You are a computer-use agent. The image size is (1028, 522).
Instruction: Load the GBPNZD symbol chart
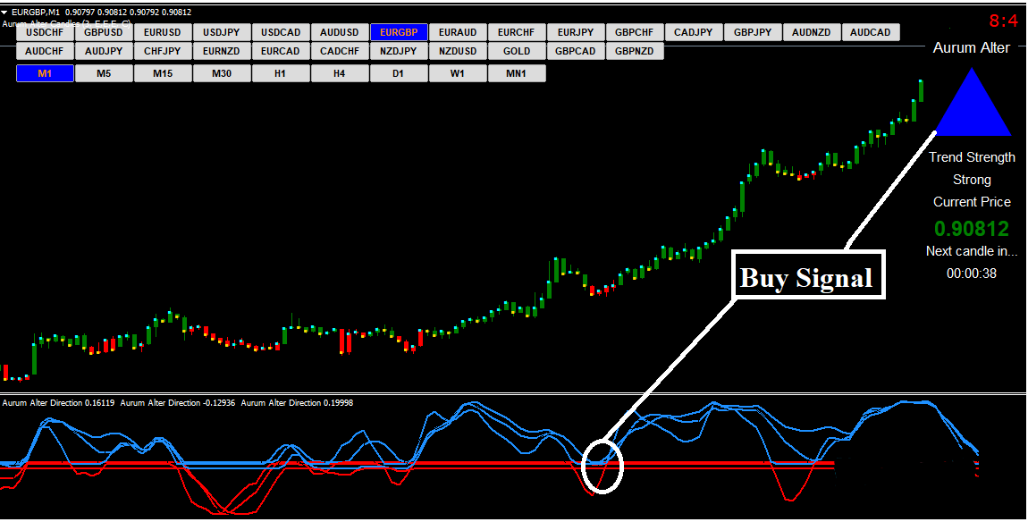click(x=635, y=52)
